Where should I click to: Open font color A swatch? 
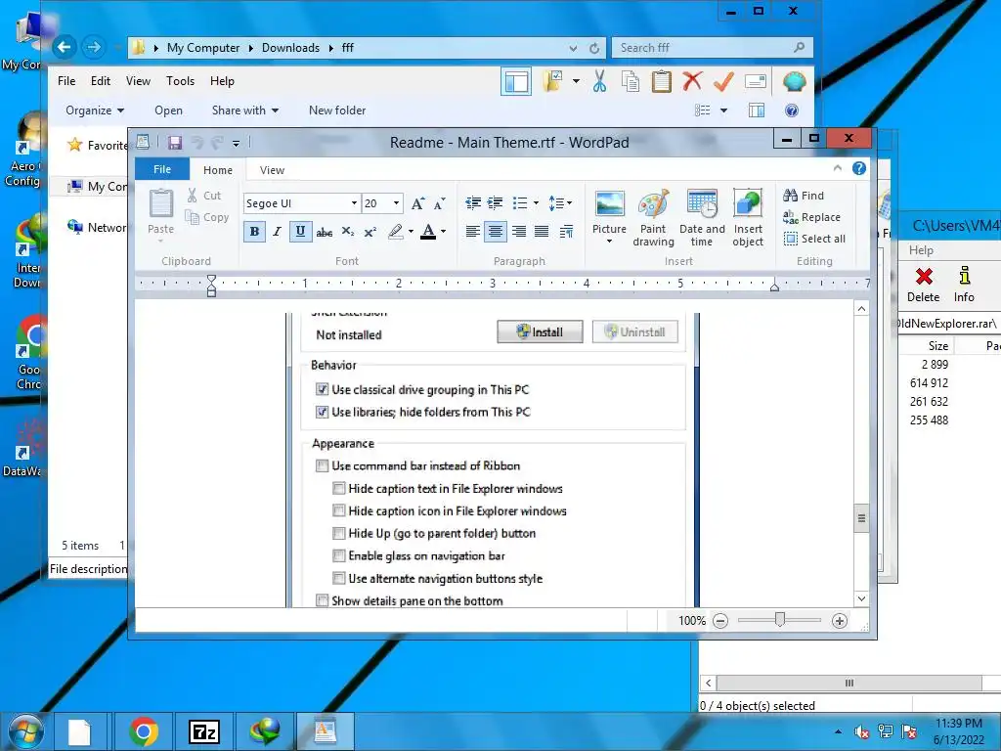coord(428,231)
